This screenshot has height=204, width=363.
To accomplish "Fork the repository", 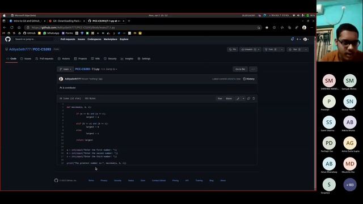I will coord(271,49).
